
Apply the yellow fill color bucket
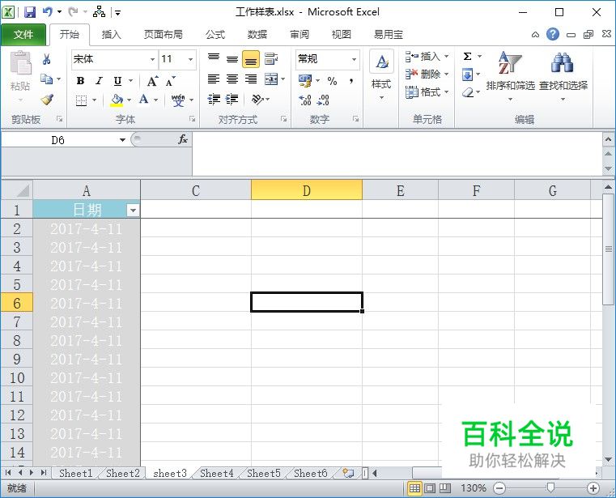[117, 100]
